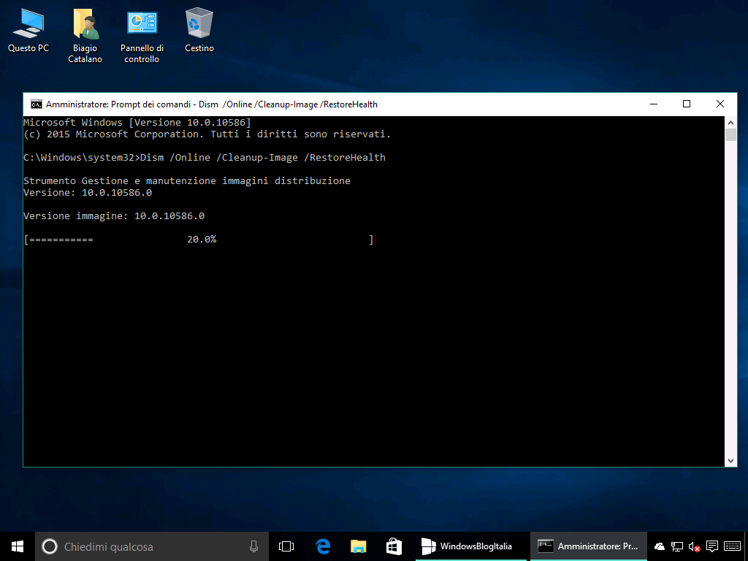The image size is (748, 561).
Task: Click the muted speaker volume icon
Action: click(694, 546)
